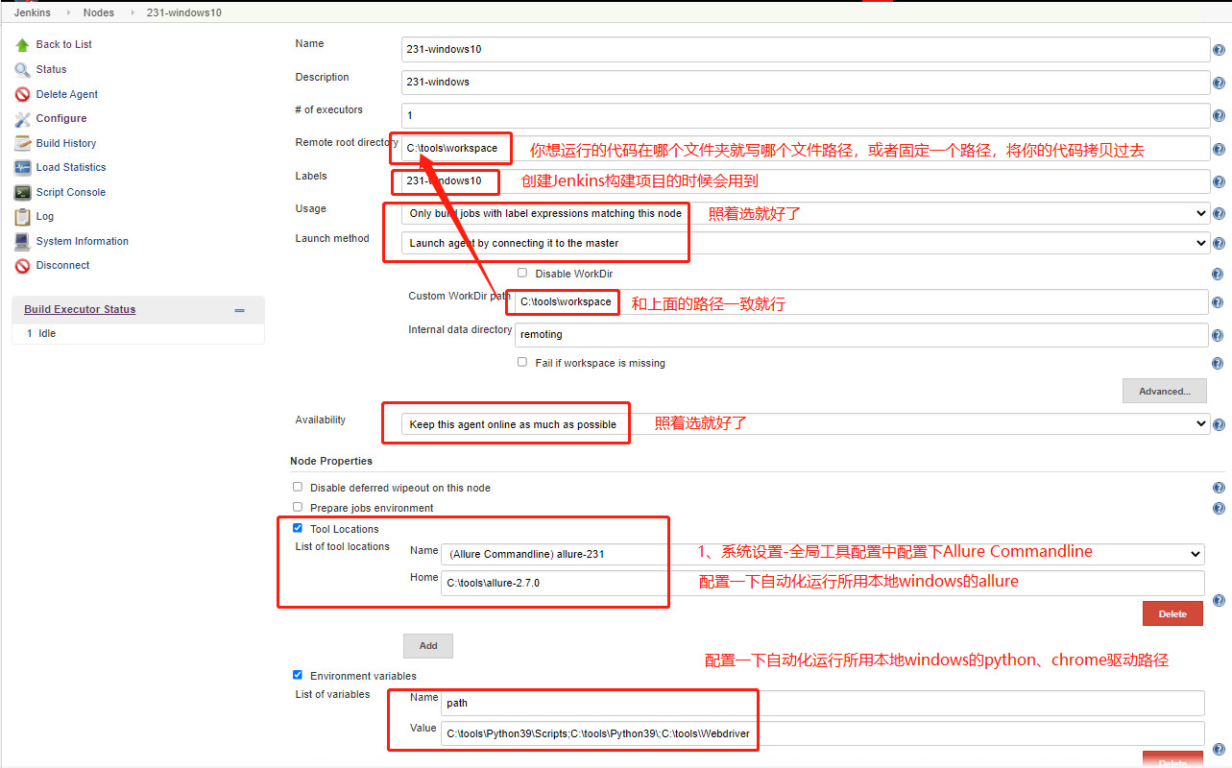Click the executor 1 Idle row
Viewport: 1232px width, 768px height.
(138, 334)
